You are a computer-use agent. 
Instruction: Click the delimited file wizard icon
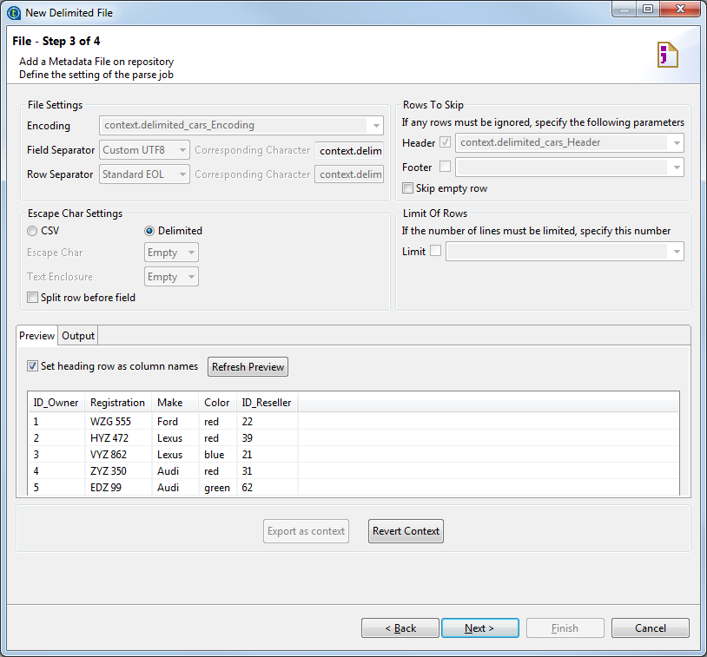pyautogui.click(x=667, y=55)
